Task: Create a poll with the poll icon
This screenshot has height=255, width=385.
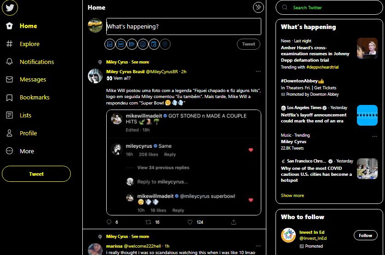Action: tap(132, 44)
